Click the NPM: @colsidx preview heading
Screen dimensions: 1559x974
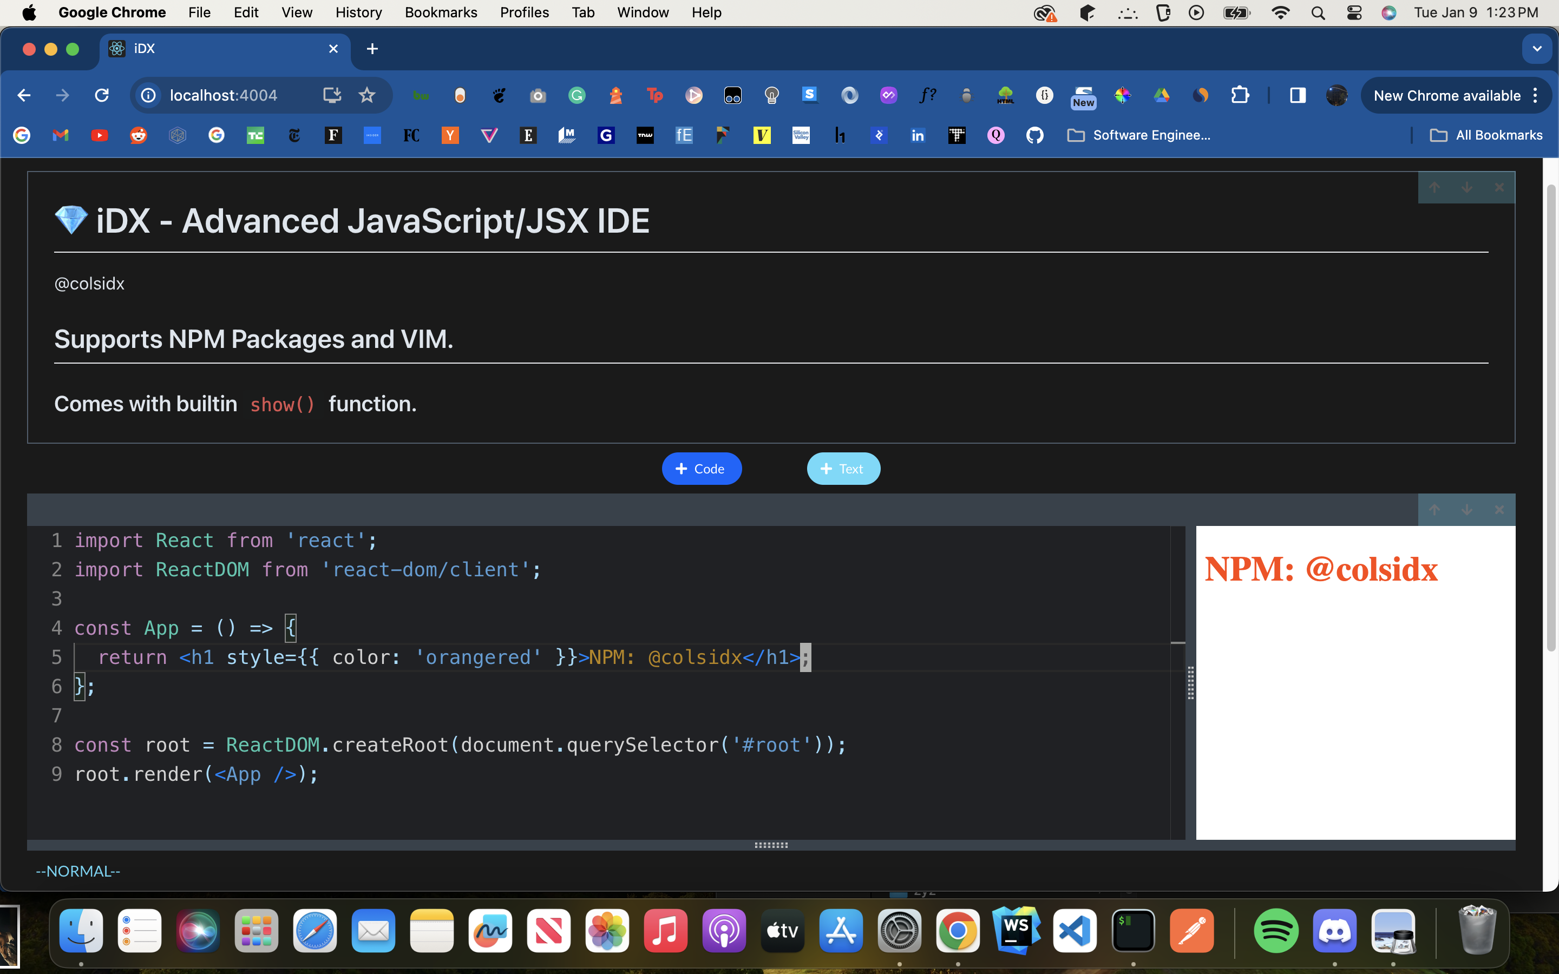pos(1321,569)
